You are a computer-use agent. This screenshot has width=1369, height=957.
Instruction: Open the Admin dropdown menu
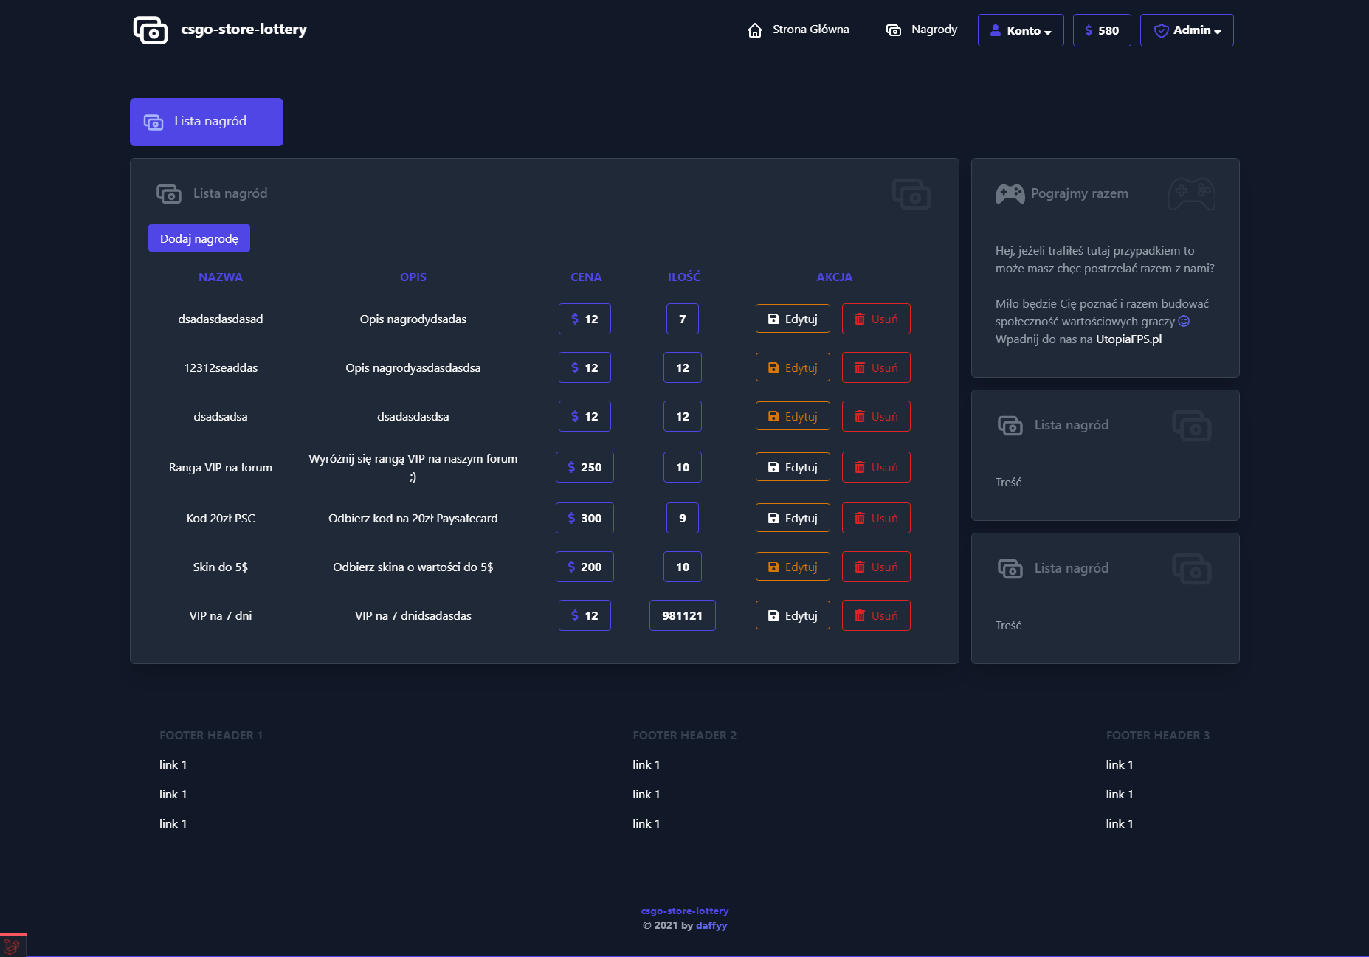[x=1187, y=30]
